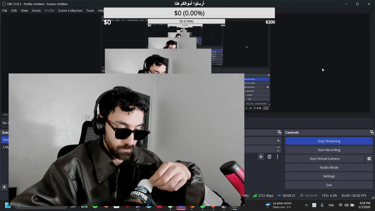Click the Controls dock title
375x211 pixels.
click(x=292, y=132)
